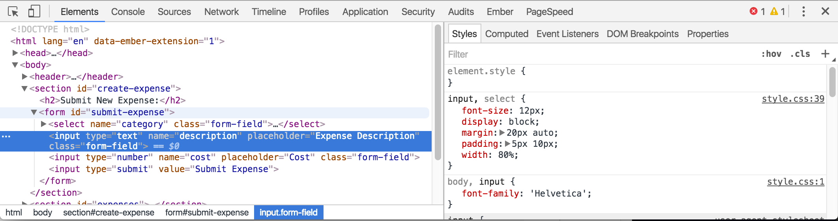Open the Network tab
The width and height of the screenshot is (838, 221).
pyautogui.click(x=221, y=12)
